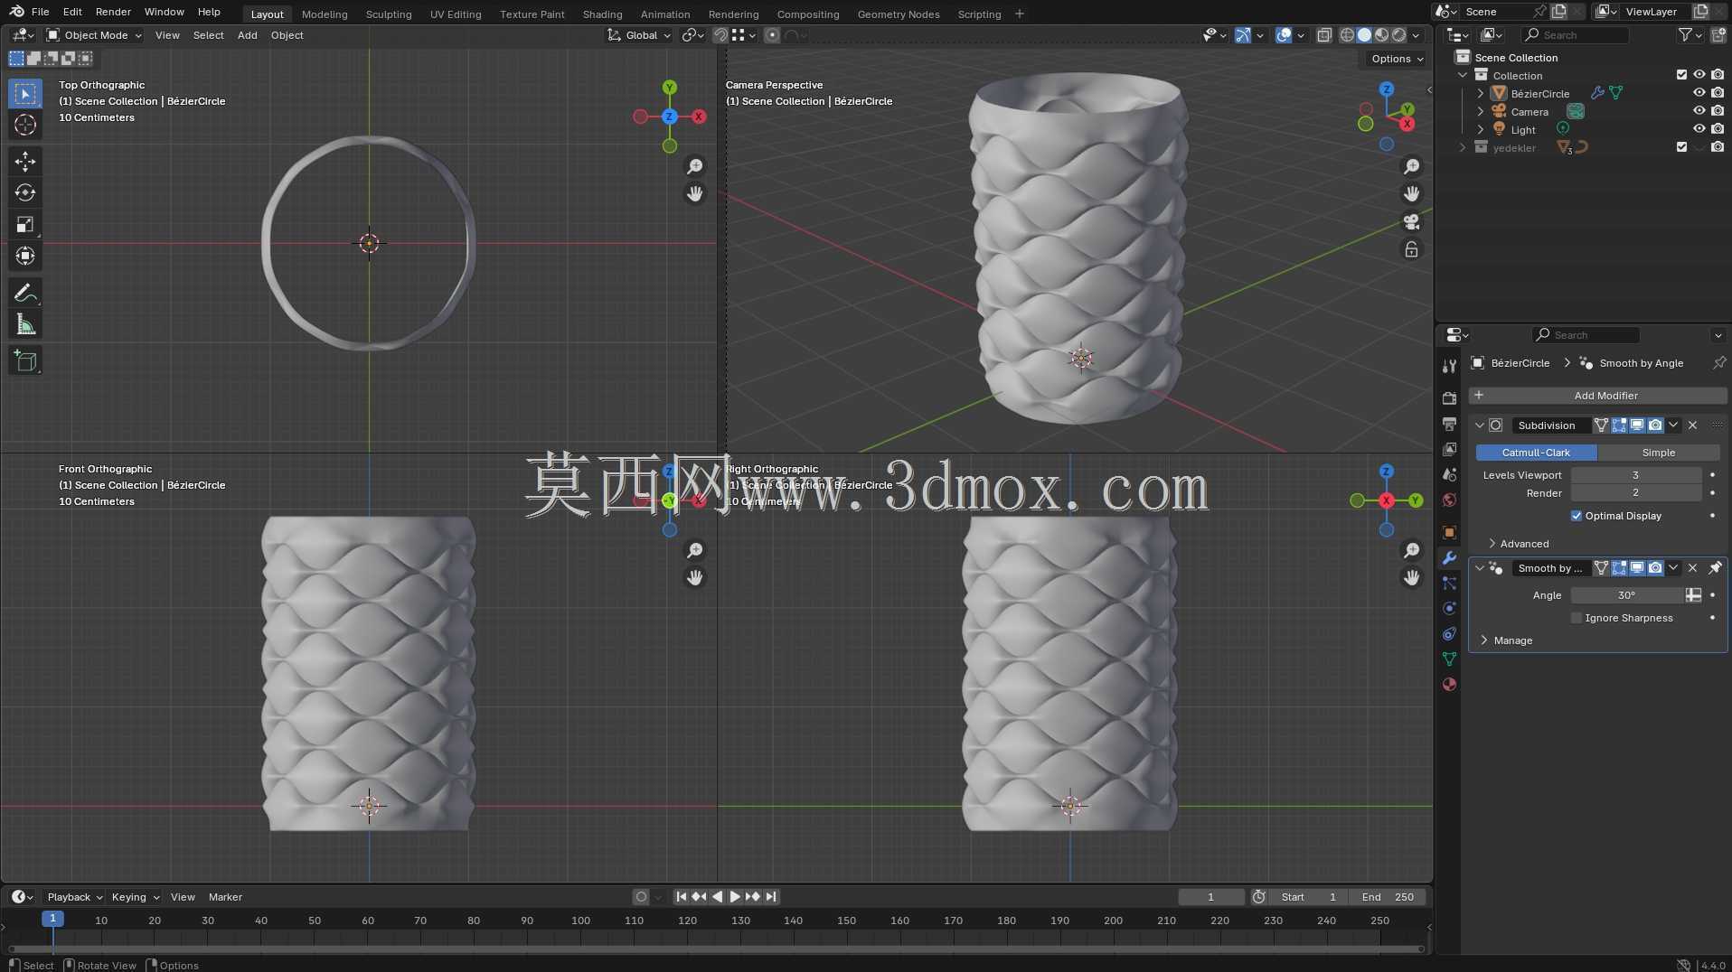Select Catmull-Clark subdivision type
The height and width of the screenshot is (972, 1732).
[1536, 453]
